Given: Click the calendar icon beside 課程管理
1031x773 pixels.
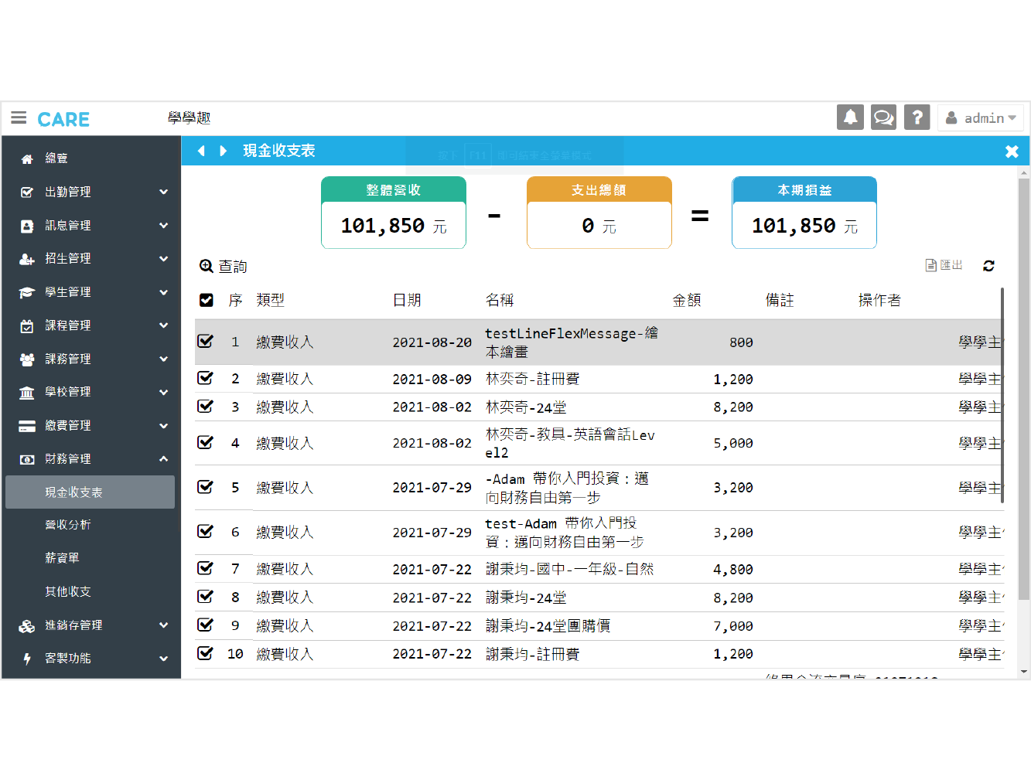Looking at the screenshot, I should click(x=27, y=326).
